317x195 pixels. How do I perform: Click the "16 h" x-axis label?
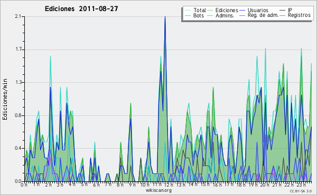pyautogui.click(x=217, y=184)
